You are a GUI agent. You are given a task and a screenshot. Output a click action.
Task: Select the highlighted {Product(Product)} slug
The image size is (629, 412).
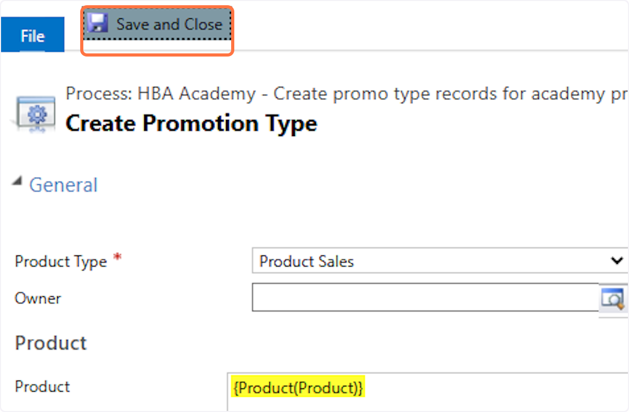tap(298, 388)
